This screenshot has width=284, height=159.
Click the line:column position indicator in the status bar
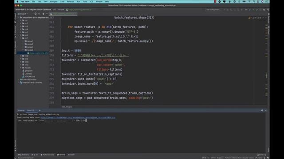point(204,158)
